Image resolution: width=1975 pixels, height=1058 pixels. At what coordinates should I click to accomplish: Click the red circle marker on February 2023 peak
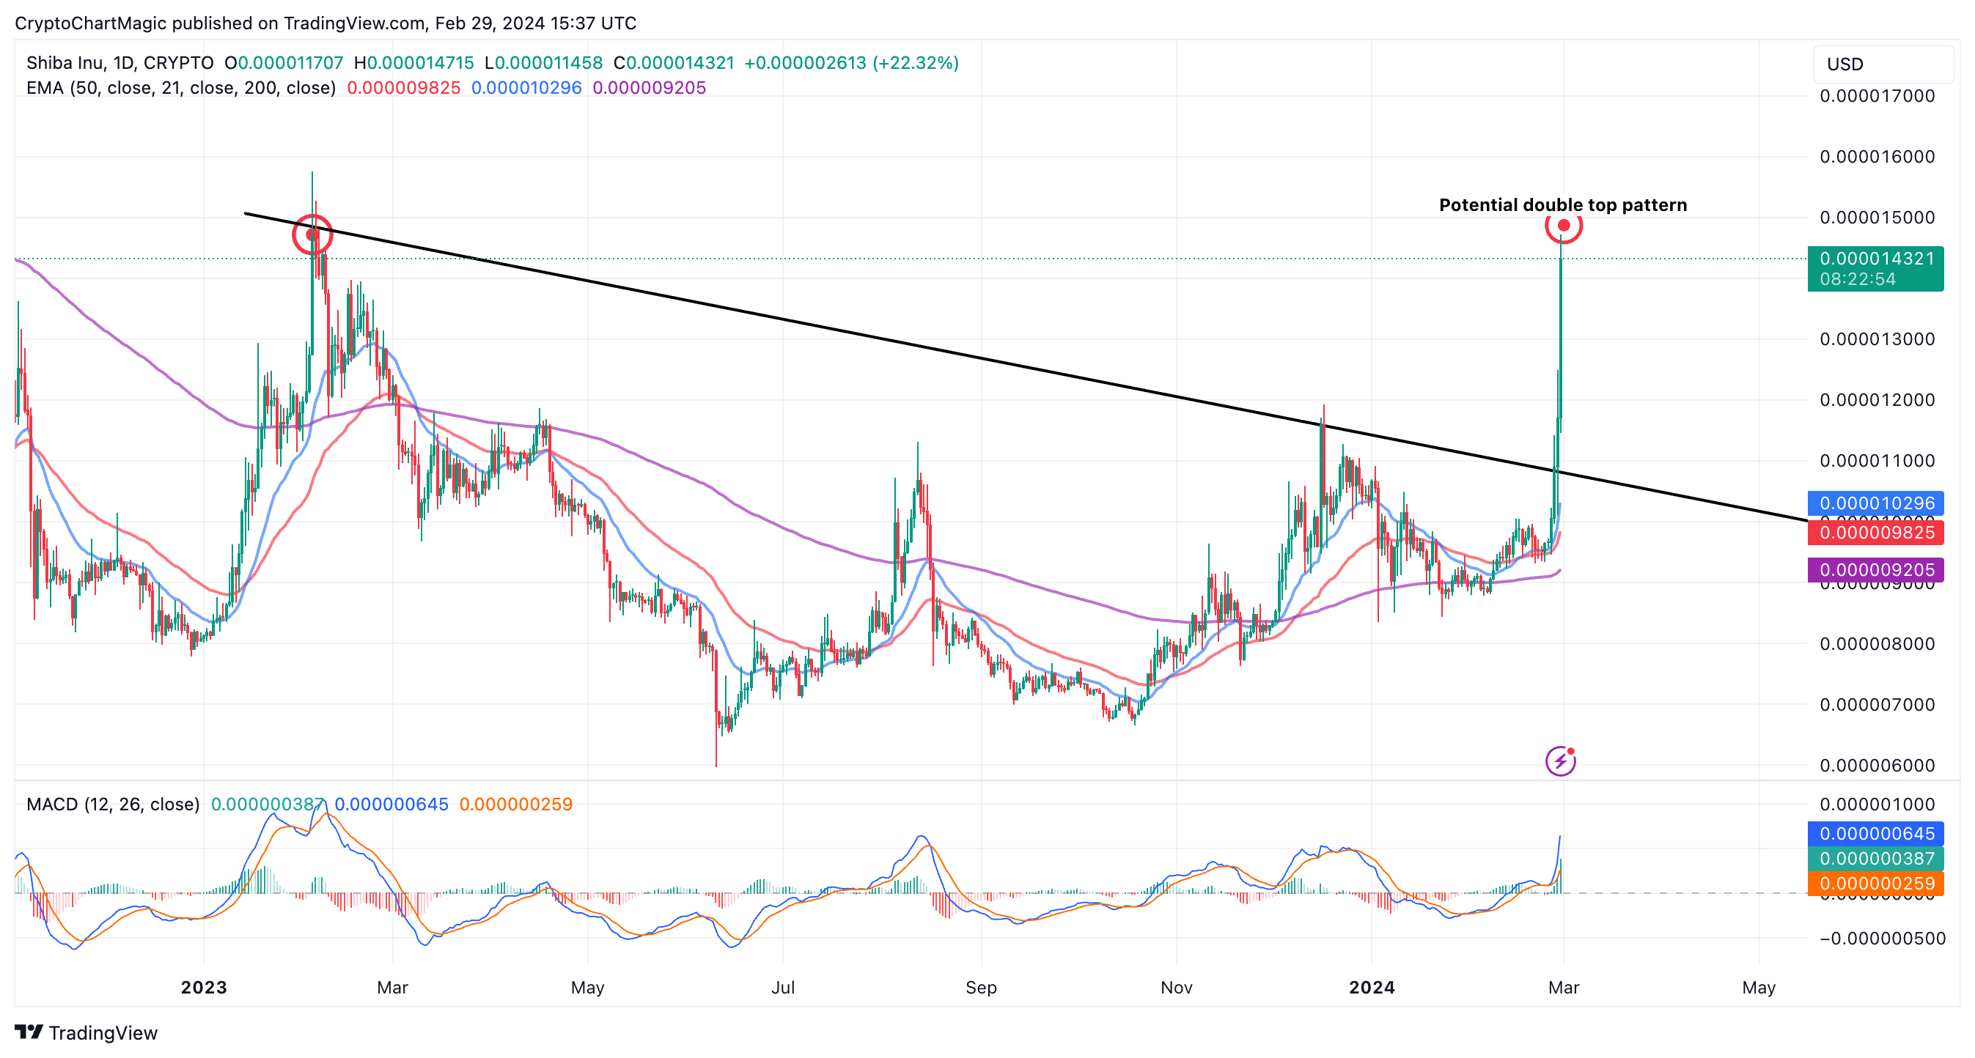point(312,234)
